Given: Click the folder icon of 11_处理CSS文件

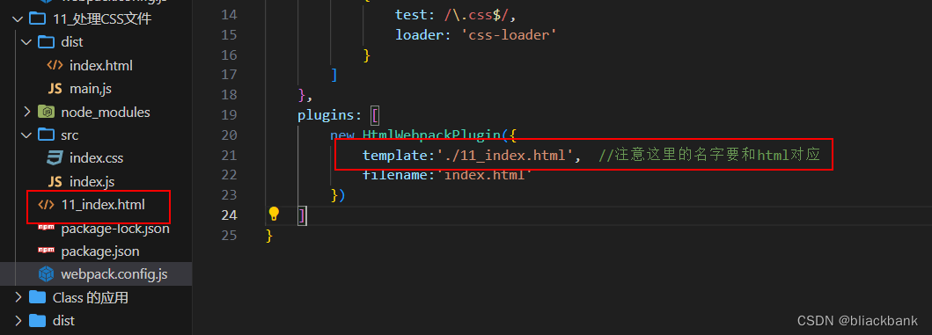Looking at the screenshot, I should [38, 19].
